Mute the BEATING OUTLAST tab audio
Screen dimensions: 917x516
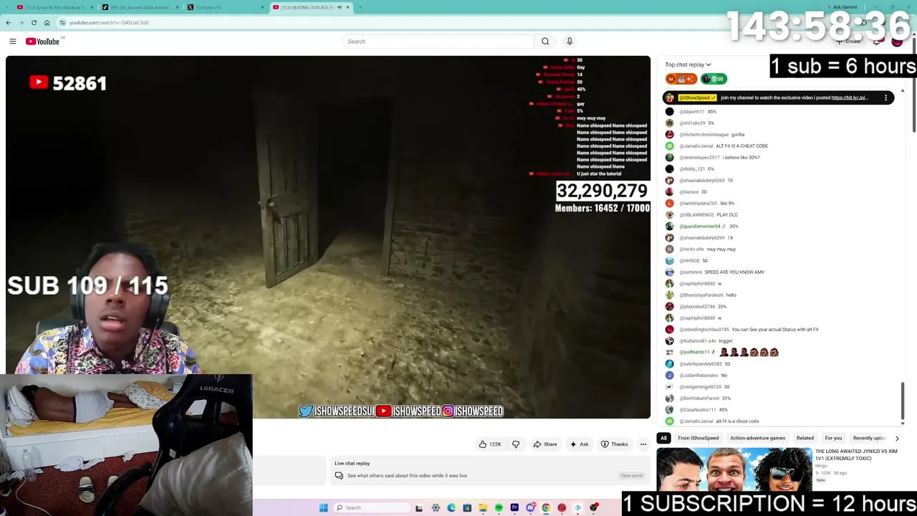point(340,7)
